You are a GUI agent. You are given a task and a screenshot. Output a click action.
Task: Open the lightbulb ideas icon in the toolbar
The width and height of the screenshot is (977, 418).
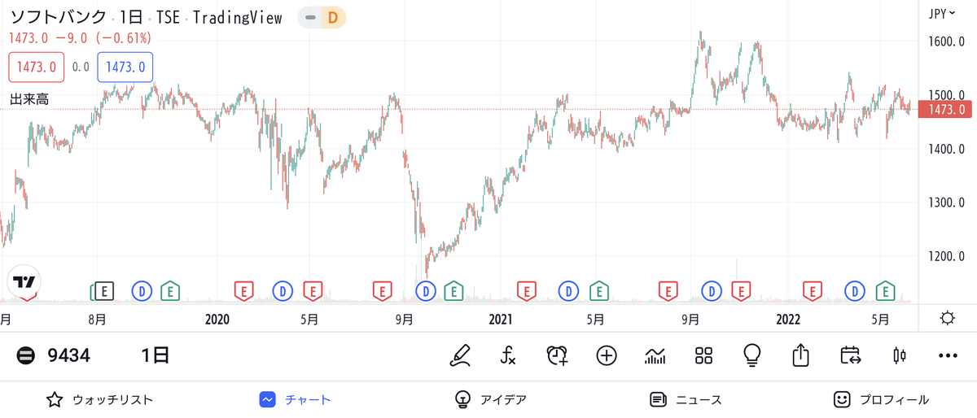click(x=752, y=355)
